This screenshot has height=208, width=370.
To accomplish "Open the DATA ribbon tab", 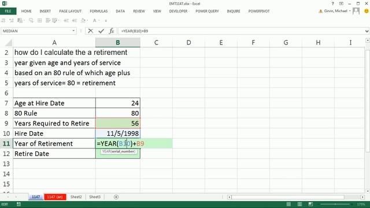I will tap(120, 11).
